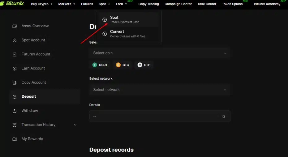Click the Select network label text
The width and height of the screenshot is (288, 157).
pyautogui.click(x=101, y=78)
